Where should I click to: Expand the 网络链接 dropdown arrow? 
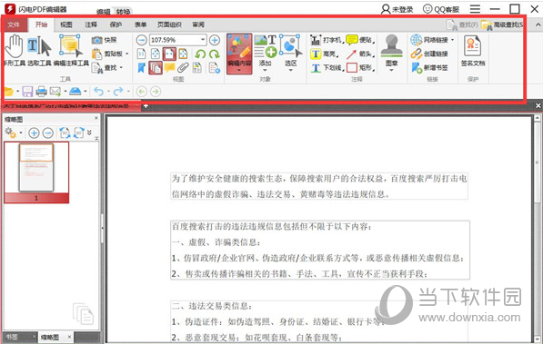452,40
